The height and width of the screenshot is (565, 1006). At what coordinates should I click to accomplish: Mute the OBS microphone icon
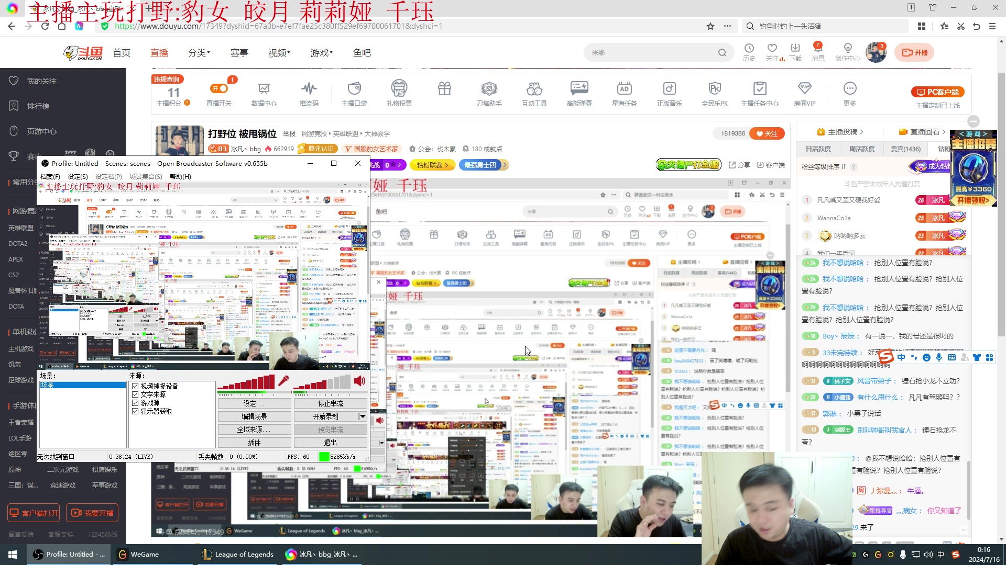[x=283, y=381]
